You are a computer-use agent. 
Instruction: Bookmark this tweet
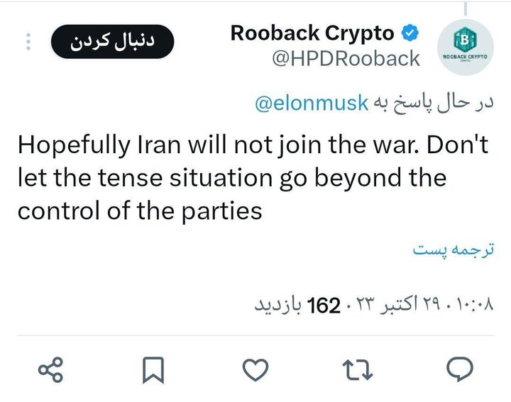(x=153, y=370)
